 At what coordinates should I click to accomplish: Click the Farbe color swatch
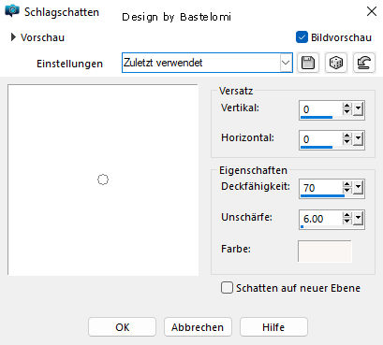325,251
